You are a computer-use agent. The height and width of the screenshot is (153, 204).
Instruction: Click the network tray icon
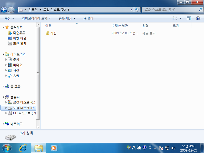[167, 148]
